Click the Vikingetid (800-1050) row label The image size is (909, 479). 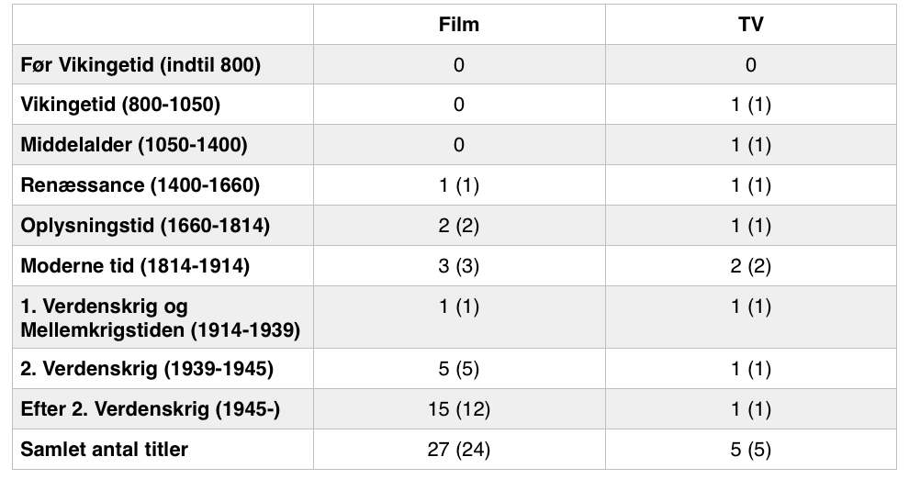(120, 105)
